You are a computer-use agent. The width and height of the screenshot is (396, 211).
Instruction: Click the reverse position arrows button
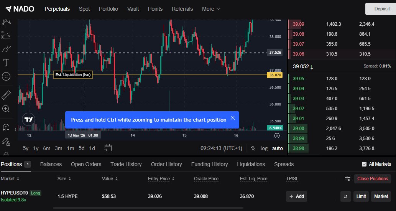tap(346, 196)
